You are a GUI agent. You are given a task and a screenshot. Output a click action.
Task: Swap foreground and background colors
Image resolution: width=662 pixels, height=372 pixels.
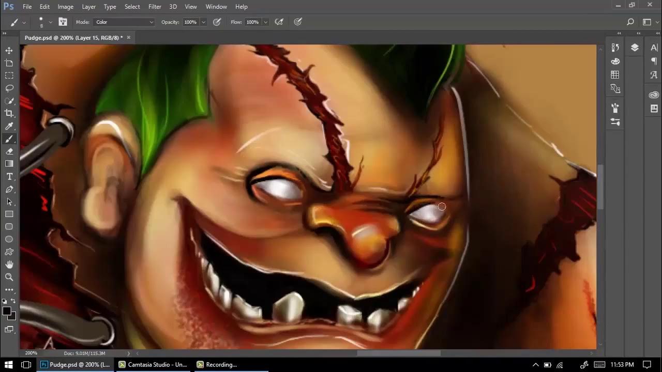coord(13,301)
